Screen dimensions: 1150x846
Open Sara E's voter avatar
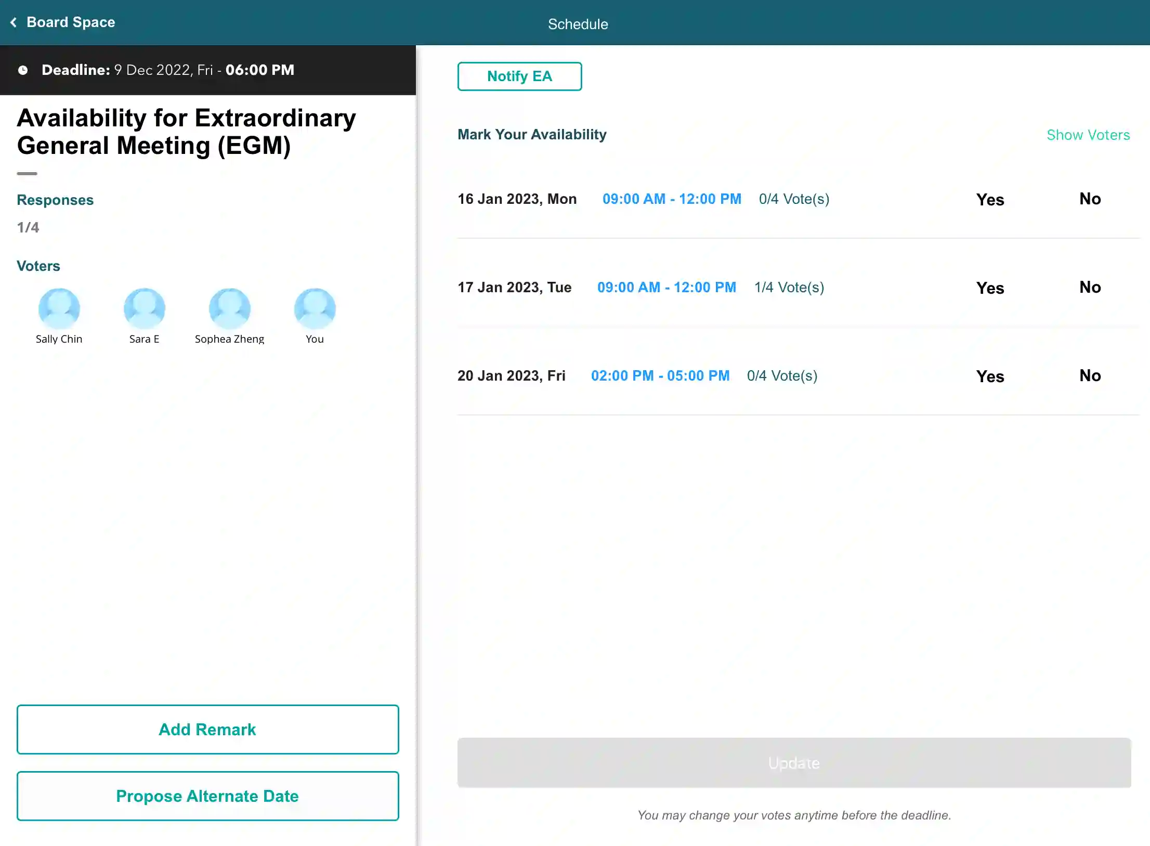145,309
